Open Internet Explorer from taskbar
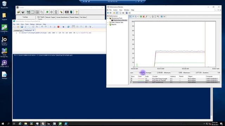The height and width of the screenshot is (126, 225). tap(20, 124)
